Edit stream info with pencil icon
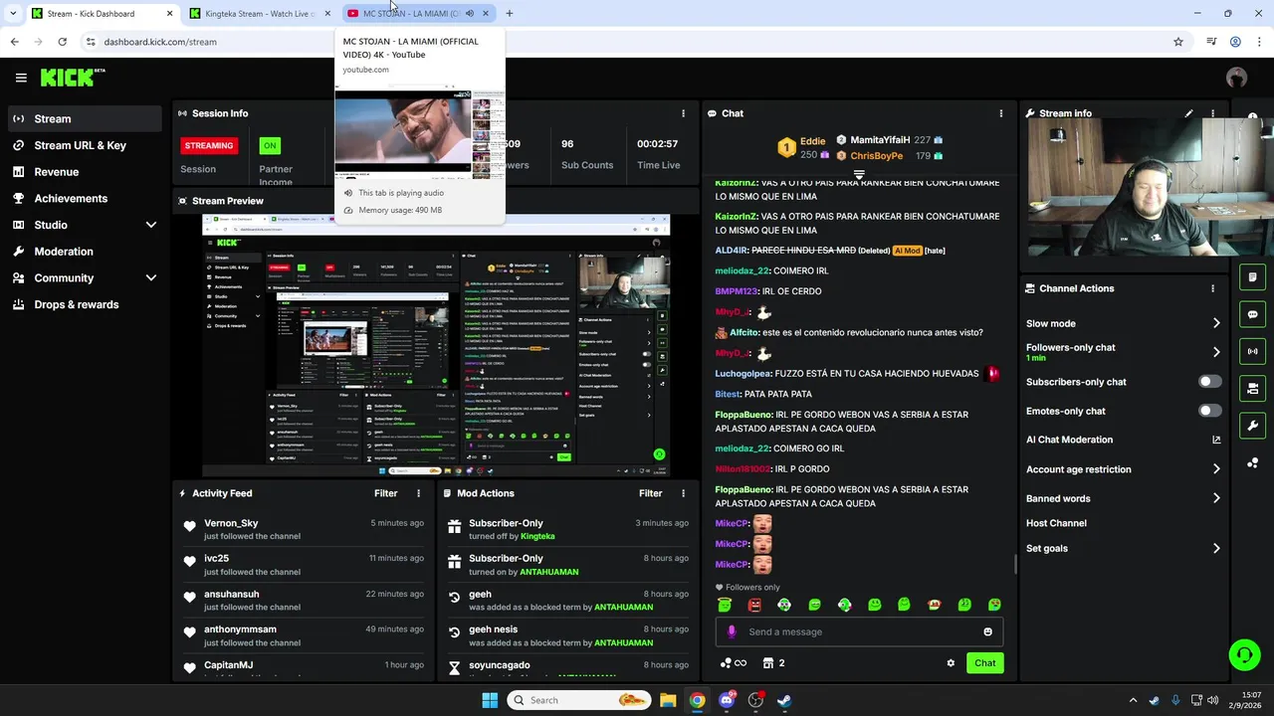 [1188, 113]
